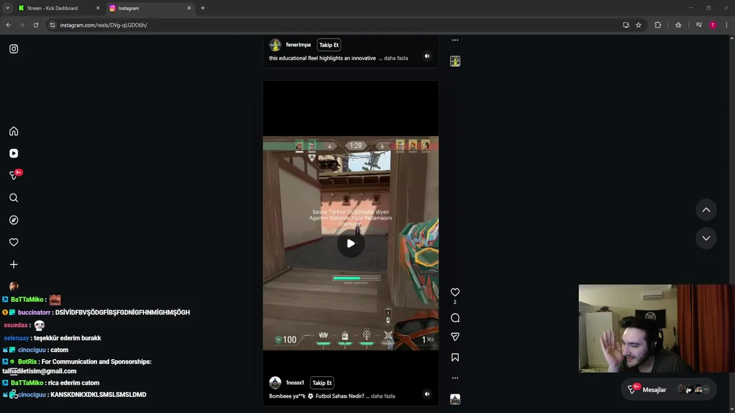Go to next reel with down arrow
This screenshot has height=413, width=735.
click(x=706, y=238)
